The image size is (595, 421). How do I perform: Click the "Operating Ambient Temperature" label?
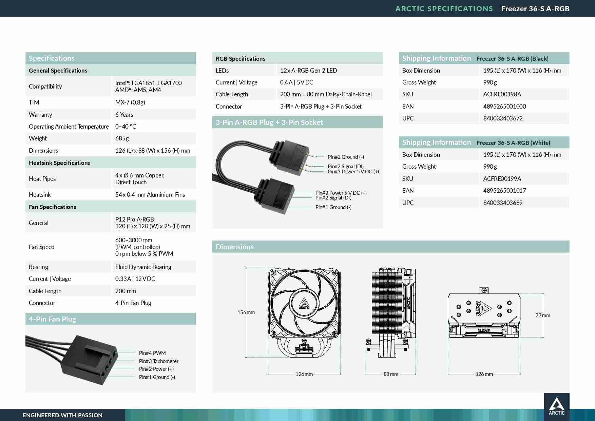pyautogui.click(x=69, y=127)
